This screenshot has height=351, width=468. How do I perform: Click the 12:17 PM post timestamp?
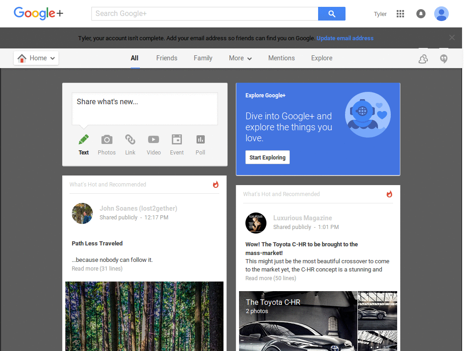[x=156, y=218]
